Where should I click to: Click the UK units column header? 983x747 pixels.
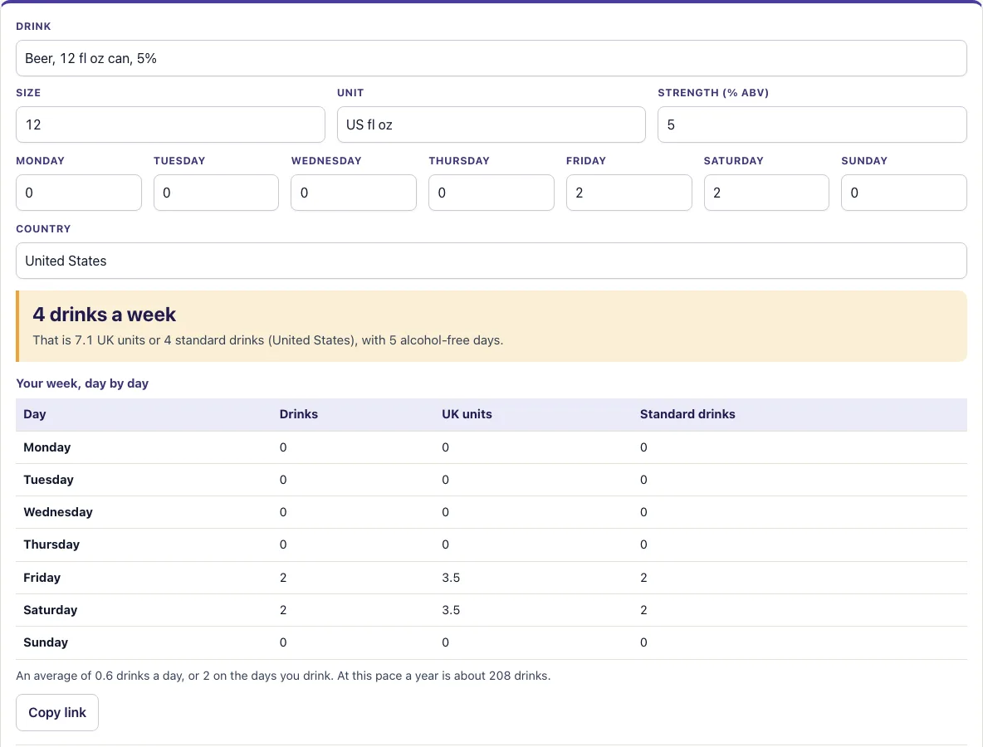coord(467,414)
